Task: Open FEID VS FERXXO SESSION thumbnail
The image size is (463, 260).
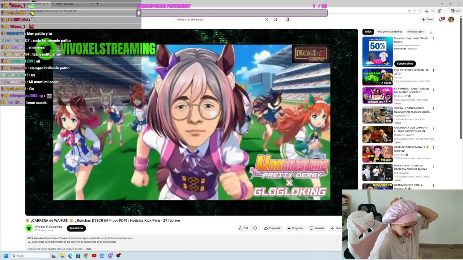Action: click(x=377, y=77)
